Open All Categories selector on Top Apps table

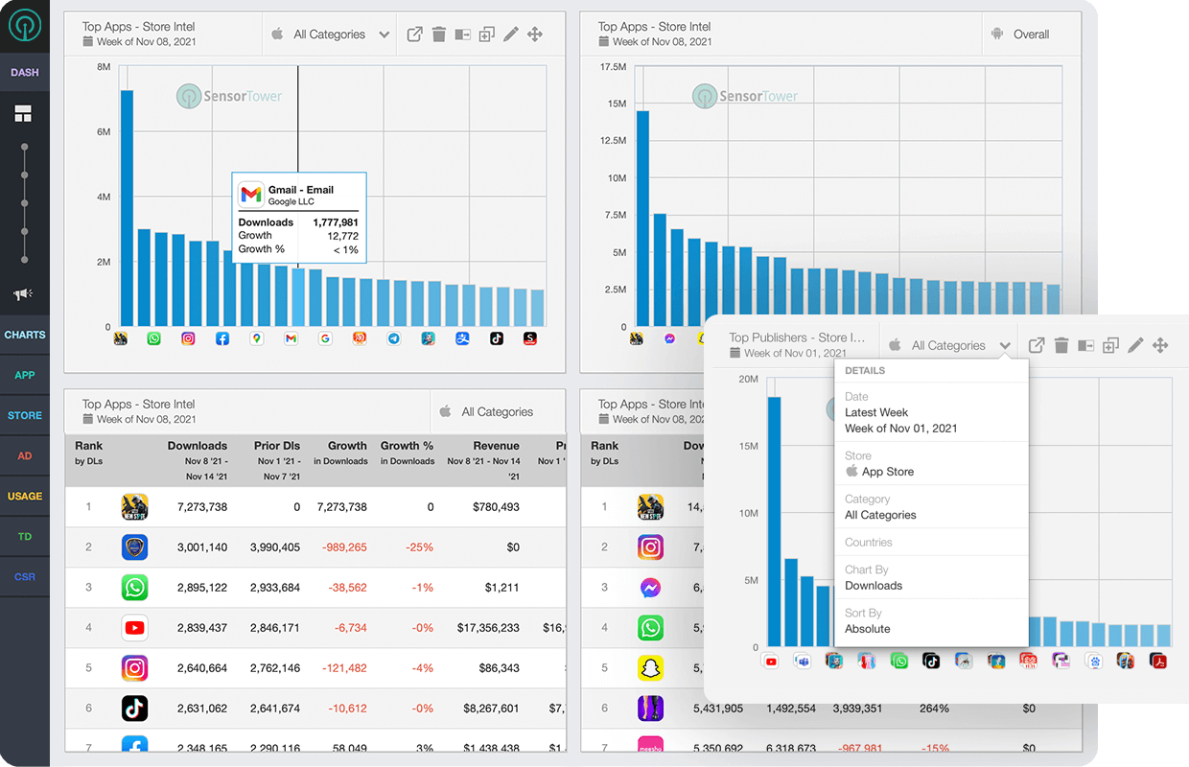pyautogui.click(x=498, y=412)
